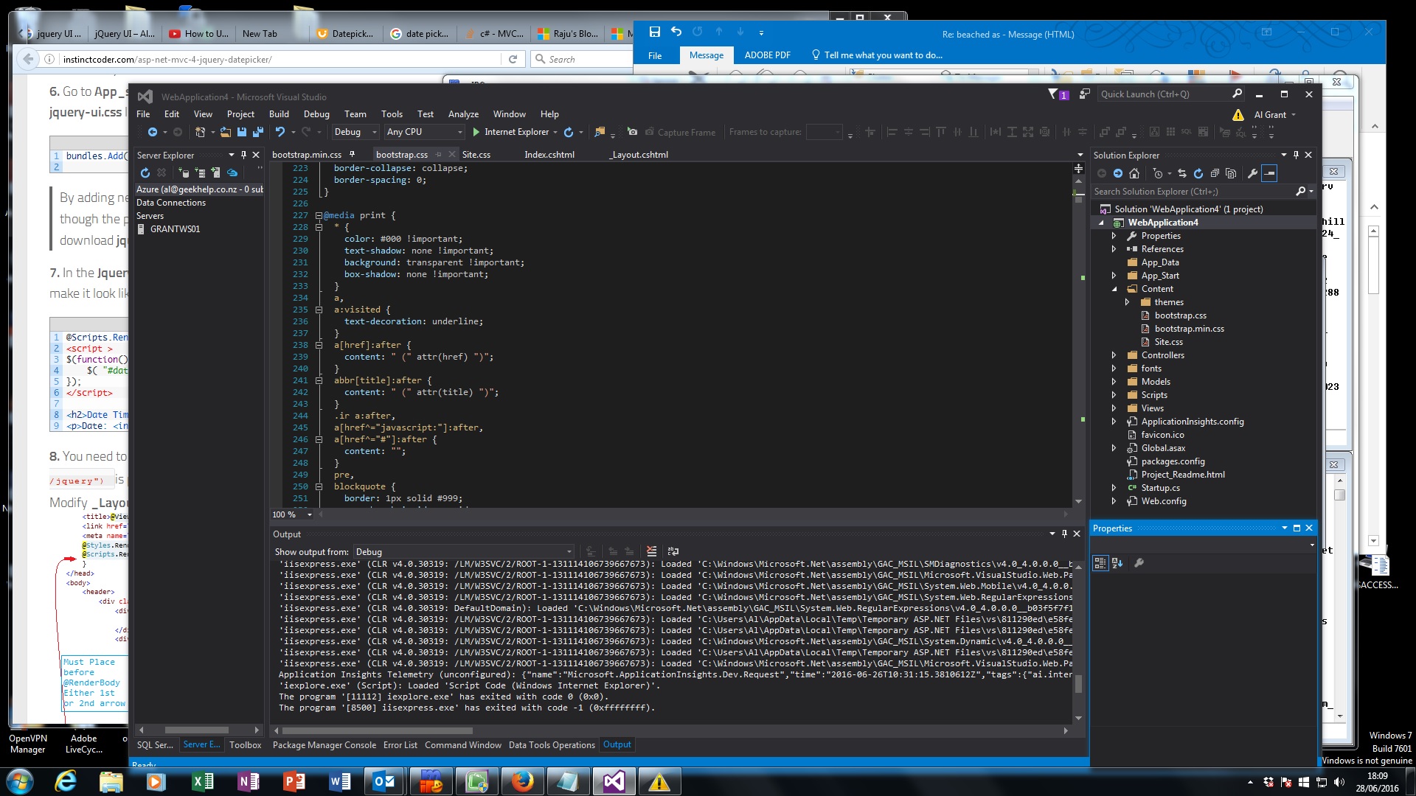Click Collapse All in Solution Explorer
The height and width of the screenshot is (796, 1416).
click(x=1215, y=173)
